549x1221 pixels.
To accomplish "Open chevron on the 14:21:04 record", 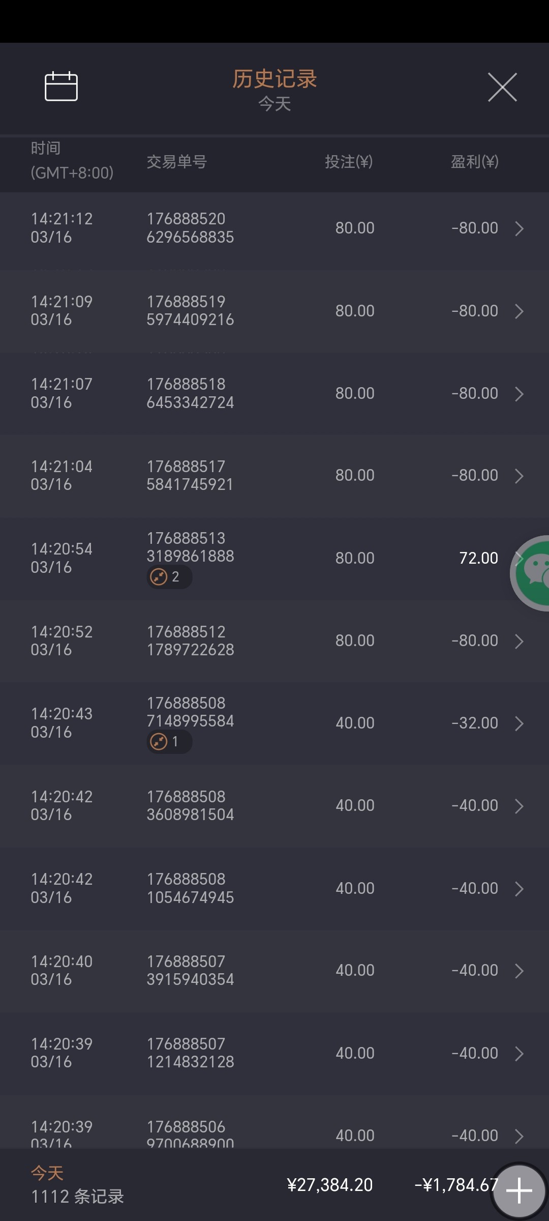I will (x=519, y=476).
